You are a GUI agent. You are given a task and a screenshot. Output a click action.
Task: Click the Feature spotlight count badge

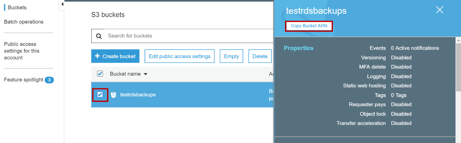(x=49, y=80)
